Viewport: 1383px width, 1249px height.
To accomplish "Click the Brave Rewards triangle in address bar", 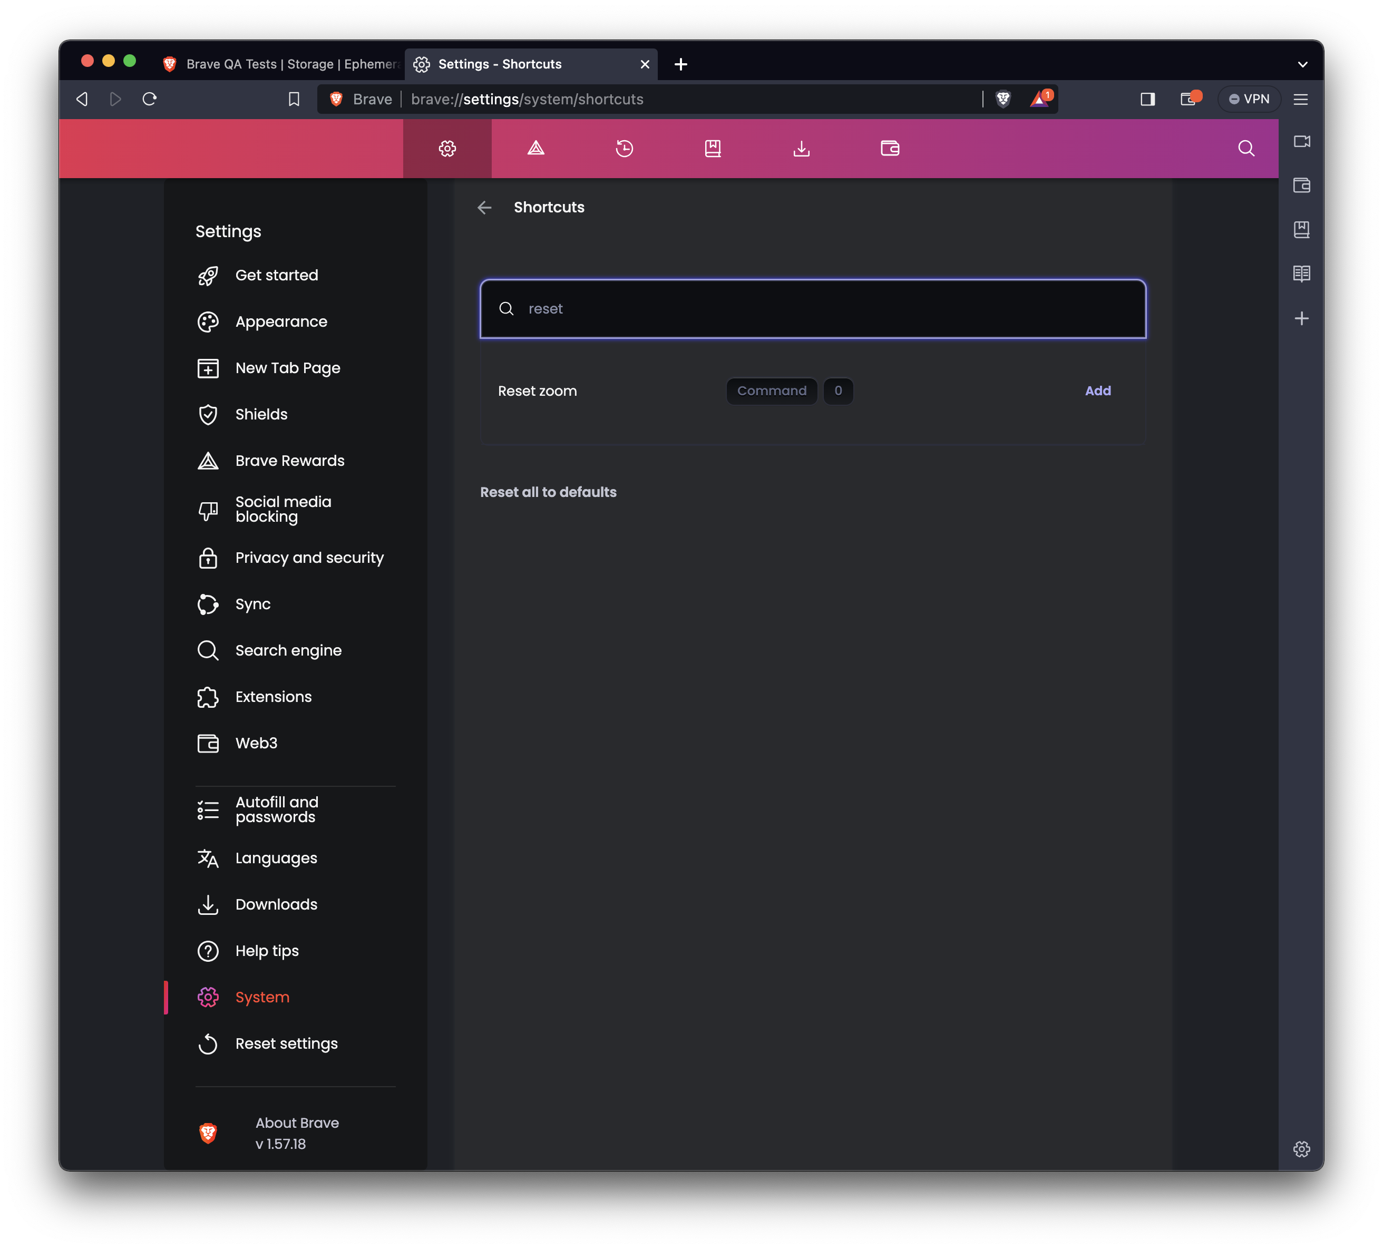I will pyautogui.click(x=1039, y=99).
